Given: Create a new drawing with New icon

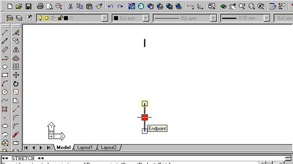Looking at the screenshot, I should [x=10, y=6].
